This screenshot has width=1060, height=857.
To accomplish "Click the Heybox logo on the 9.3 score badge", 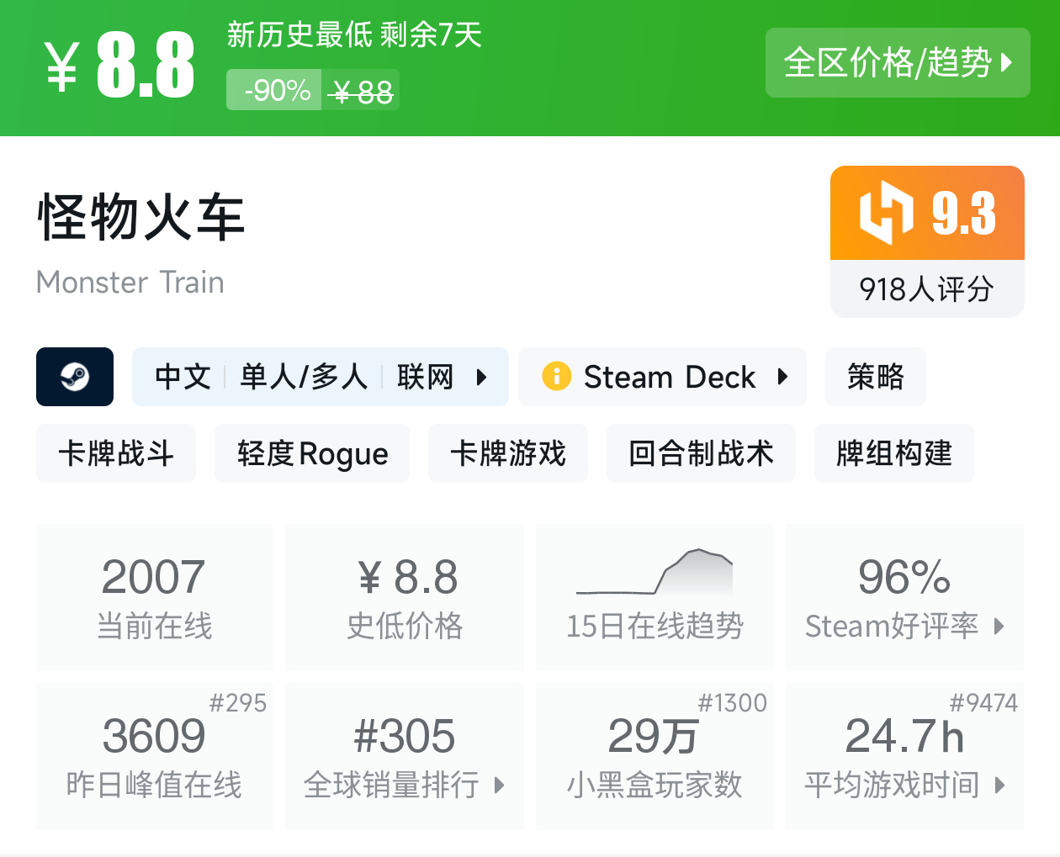I will pos(886,213).
